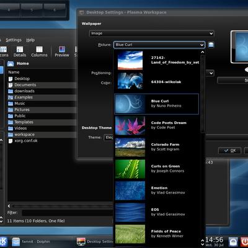
Task: Click the xorg.conf.ok file icon
Action: point(11,141)
